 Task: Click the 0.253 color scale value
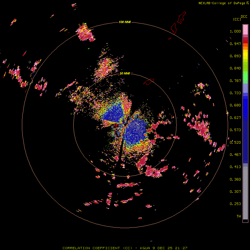pos(235,204)
